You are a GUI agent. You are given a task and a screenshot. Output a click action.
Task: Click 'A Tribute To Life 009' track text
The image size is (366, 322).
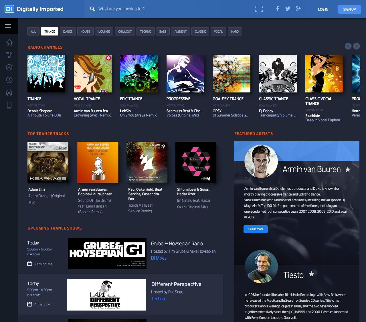coord(44,115)
